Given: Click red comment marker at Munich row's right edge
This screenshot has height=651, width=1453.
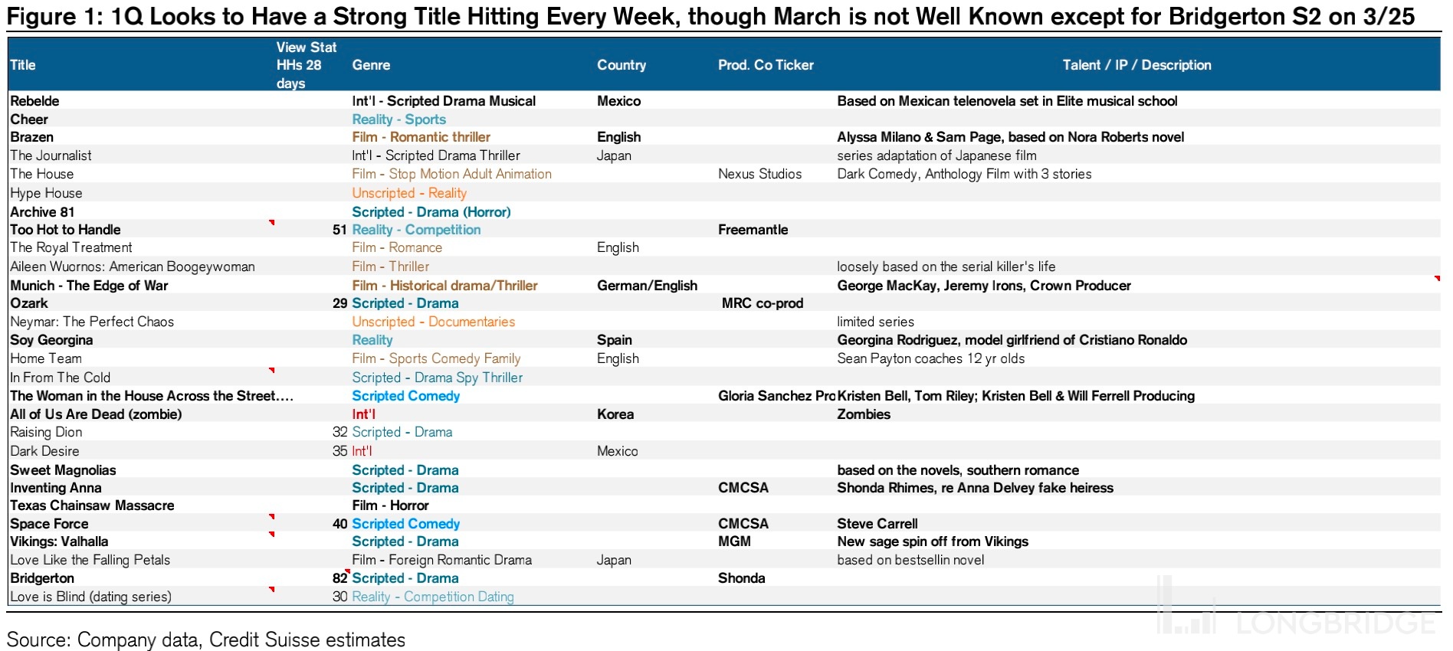Looking at the screenshot, I should tap(1437, 279).
